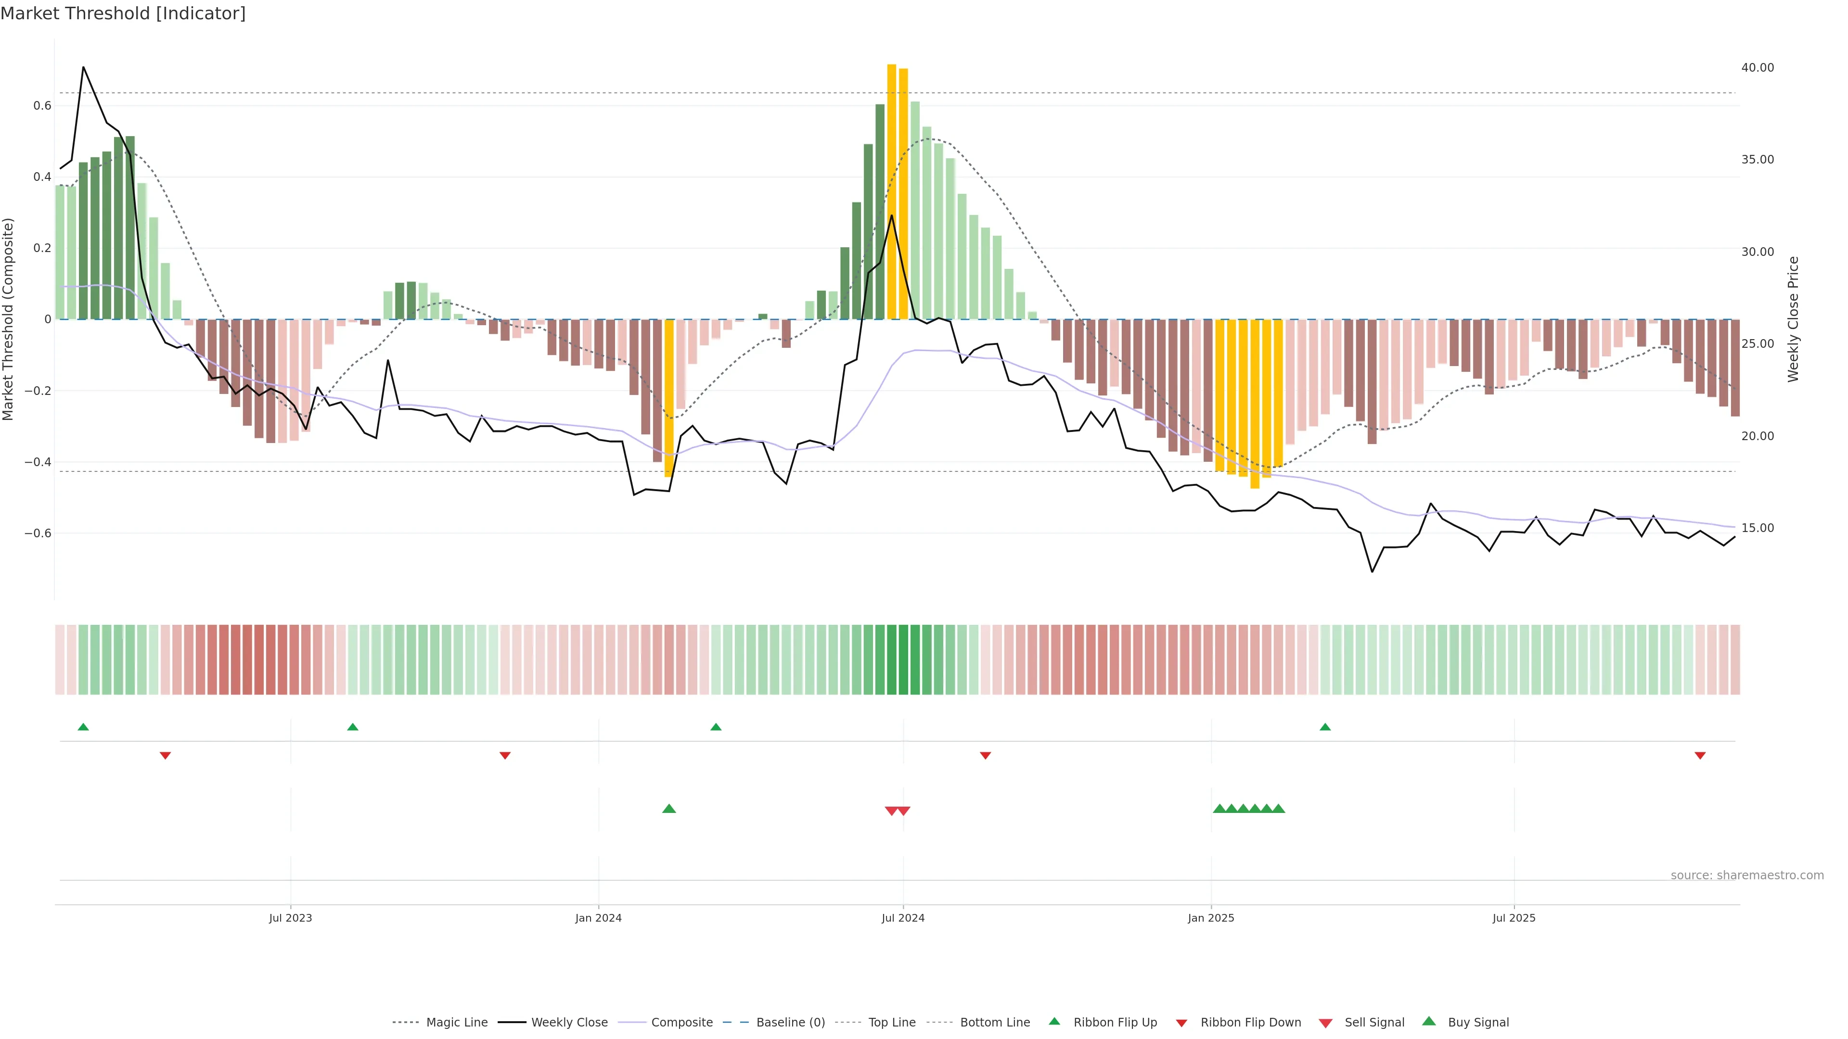Click the lone Buy Signal triangle before Jul 2024

click(668, 809)
